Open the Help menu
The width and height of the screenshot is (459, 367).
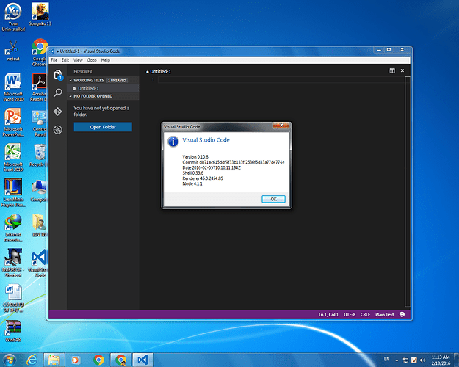106,60
